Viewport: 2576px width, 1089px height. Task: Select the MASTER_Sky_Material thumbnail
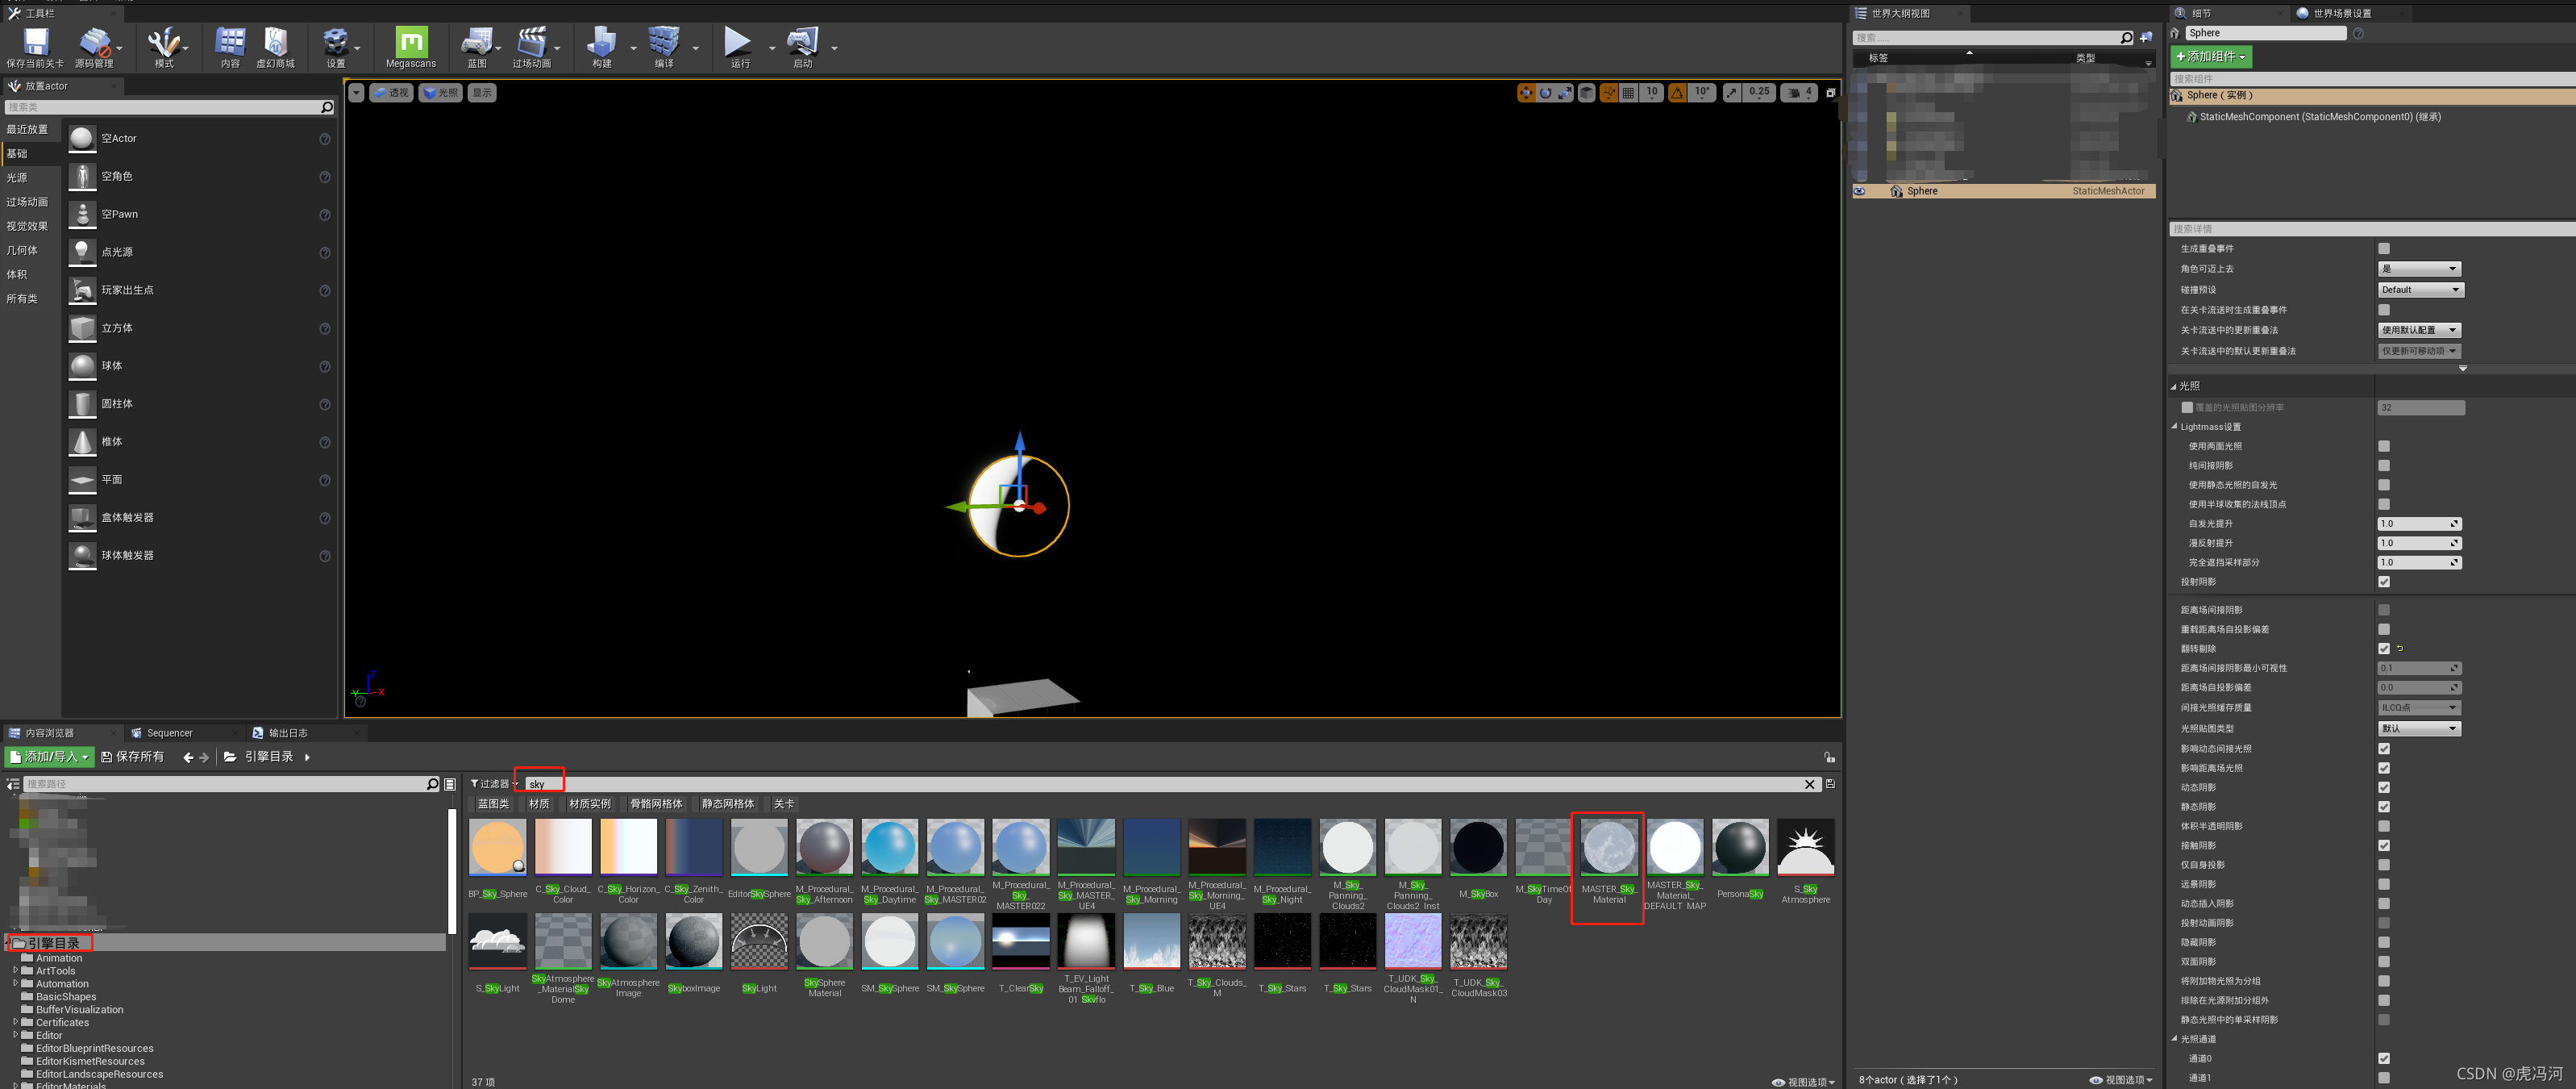1608,847
